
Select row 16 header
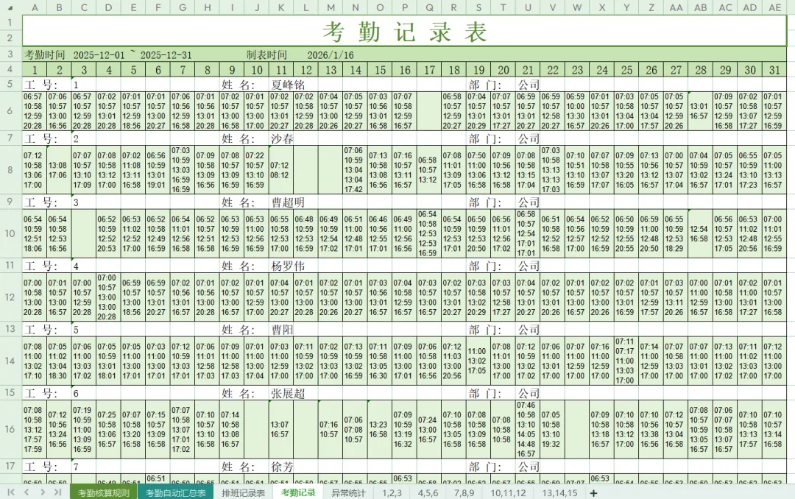(10, 429)
